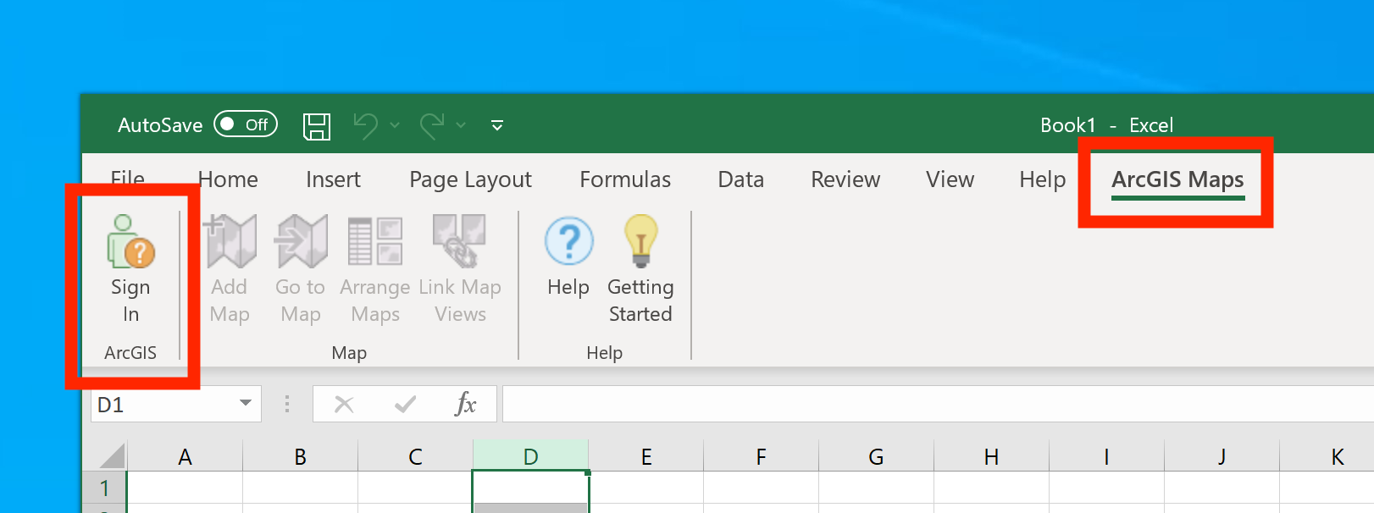
Task: Switch to the Data tab
Action: (740, 179)
